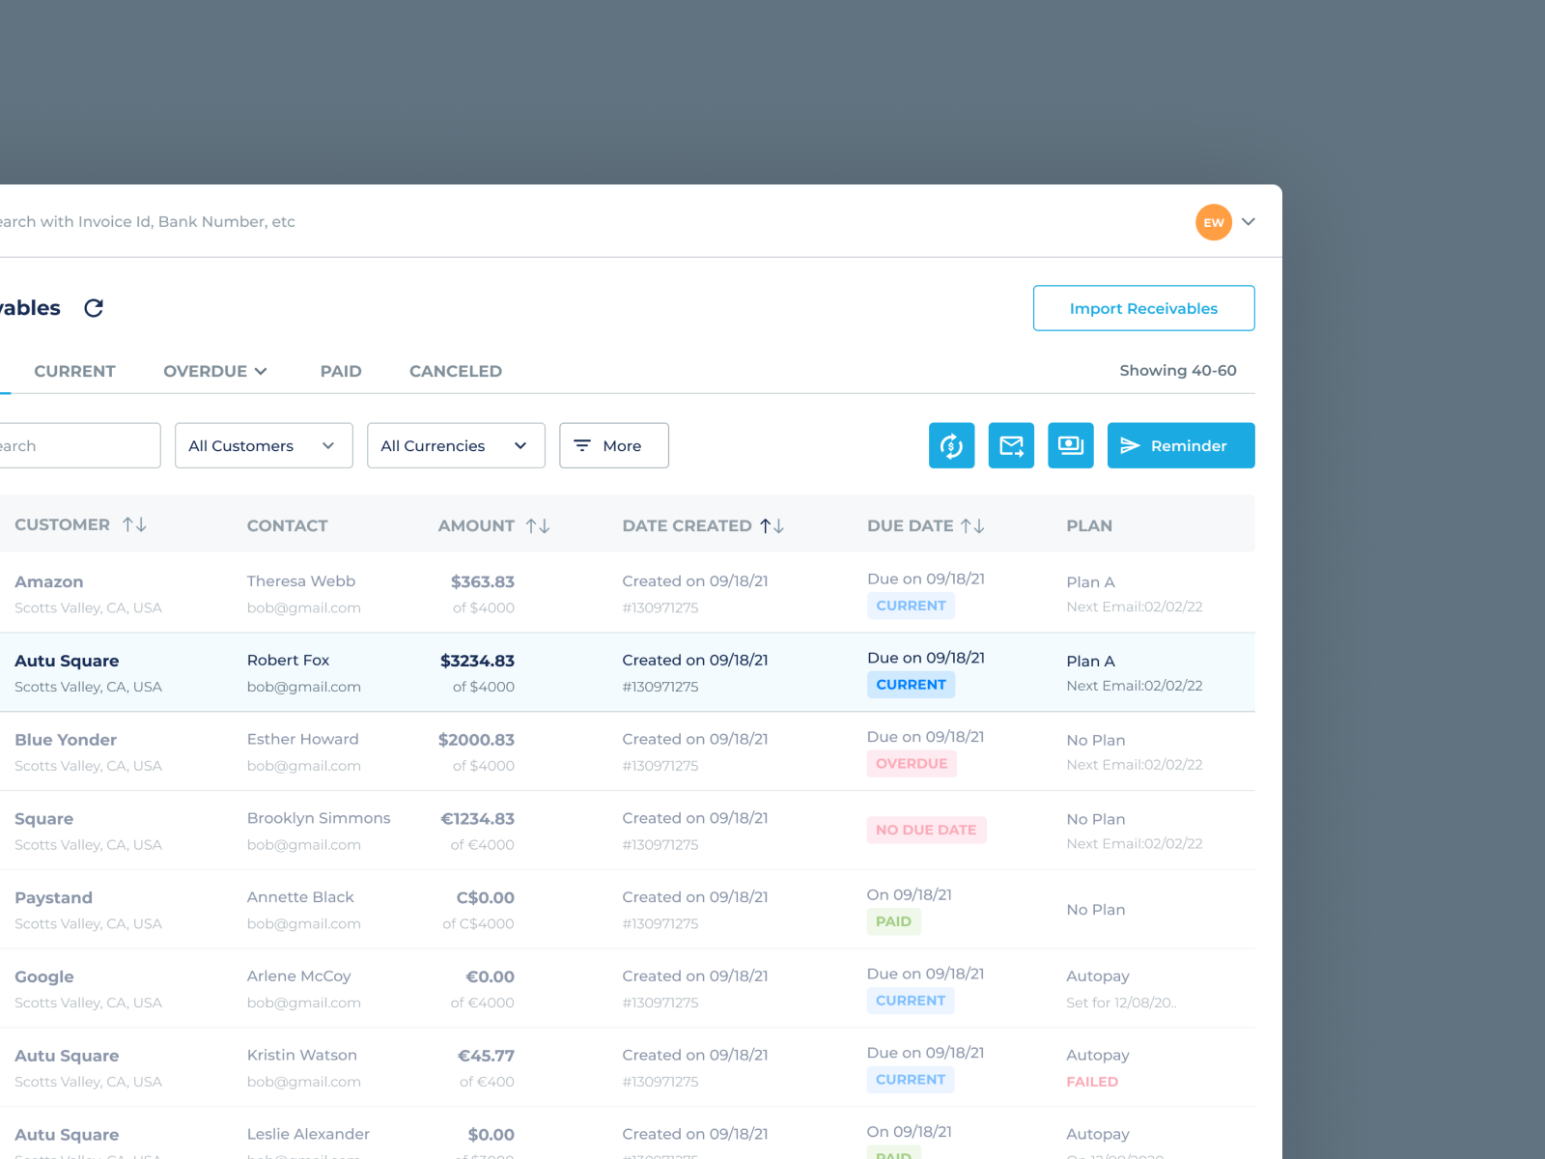Click the NO DUE DATE status badge

(926, 830)
